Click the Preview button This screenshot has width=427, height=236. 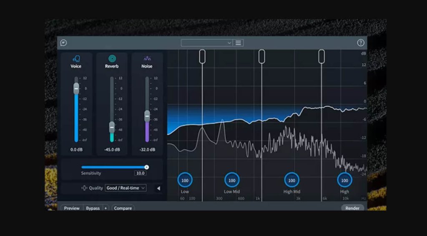72,208
